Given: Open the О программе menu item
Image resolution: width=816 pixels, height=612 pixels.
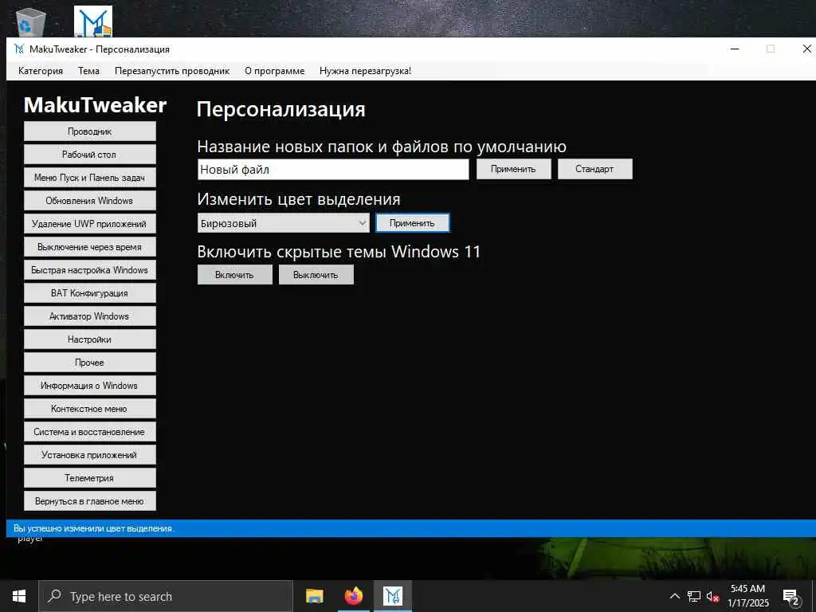Looking at the screenshot, I should point(275,71).
